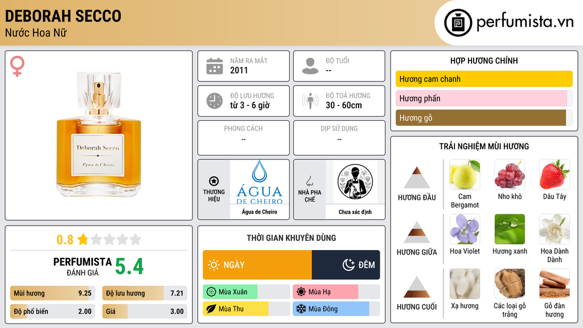Click the Hương cuối pyramid icon

[x=417, y=287]
